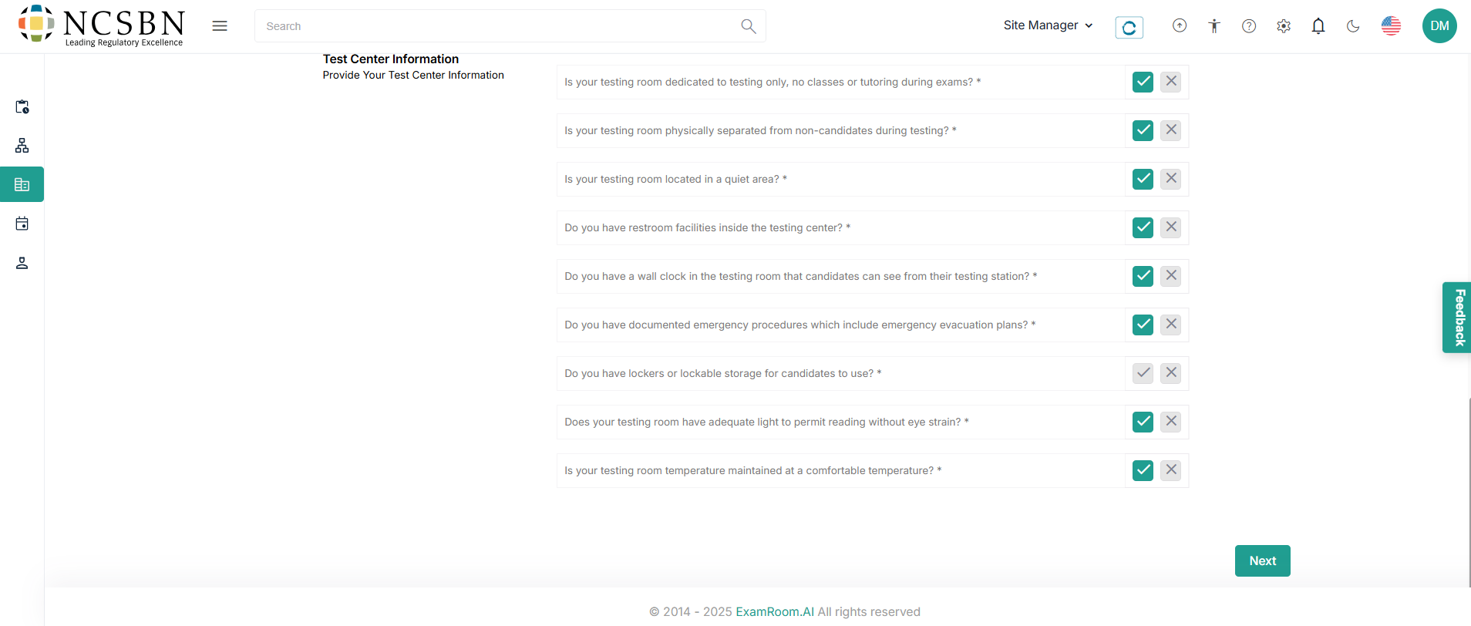Click 'Provide Your Test Center Information' text
1471x626 pixels.
[413, 75]
